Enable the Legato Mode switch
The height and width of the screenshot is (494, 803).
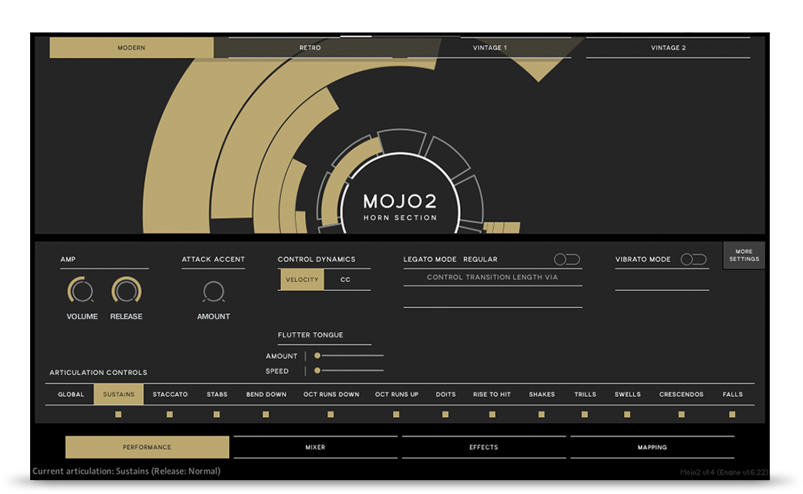click(x=567, y=259)
